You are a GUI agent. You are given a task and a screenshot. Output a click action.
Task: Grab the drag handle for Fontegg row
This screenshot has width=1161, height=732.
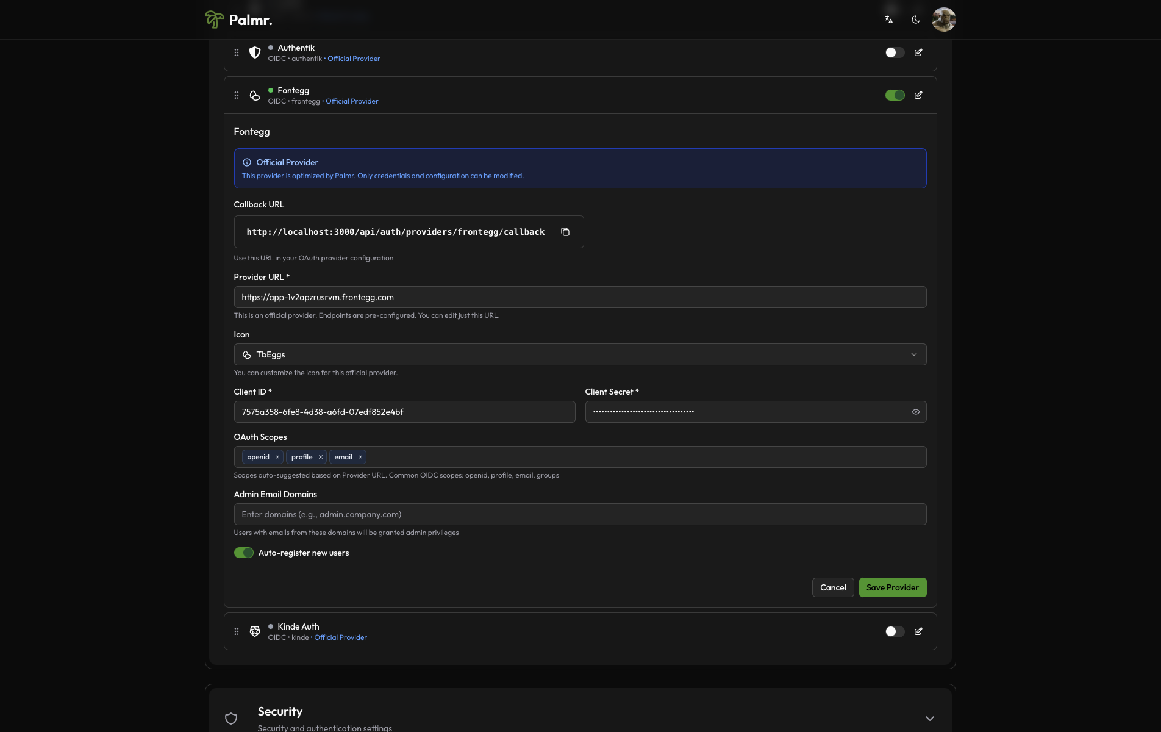tap(237, 95)
